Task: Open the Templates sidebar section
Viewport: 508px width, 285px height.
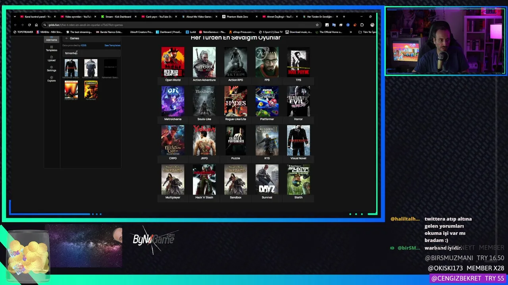Action: pyautogui.click(x=51, y=49)
